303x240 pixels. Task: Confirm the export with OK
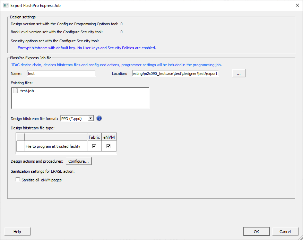pos(256,232)
